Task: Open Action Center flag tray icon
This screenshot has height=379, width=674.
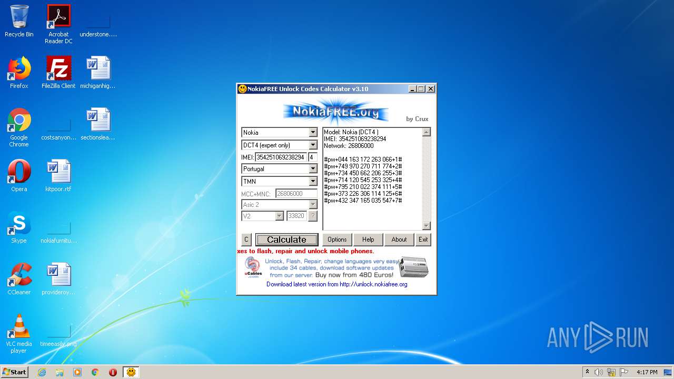Action: (x=624, y=372)
